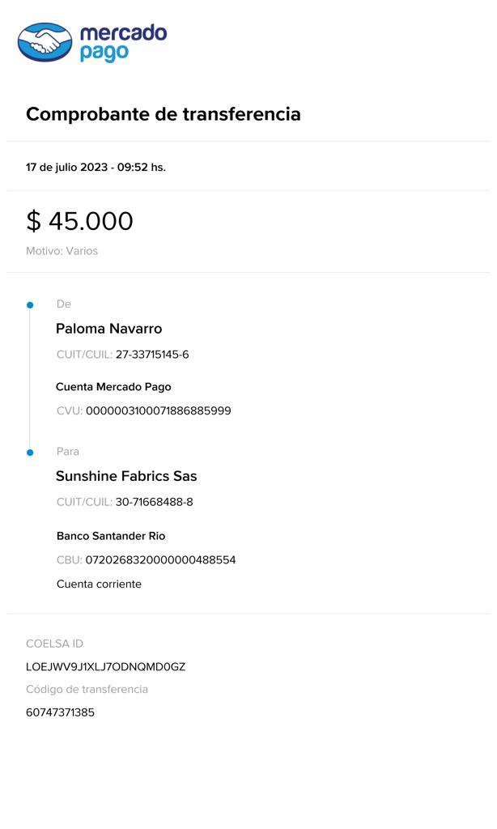Screen dimensions: 497x829
Task: Select sender CUIT 27-33715145-6
Action: pos(152,355)
